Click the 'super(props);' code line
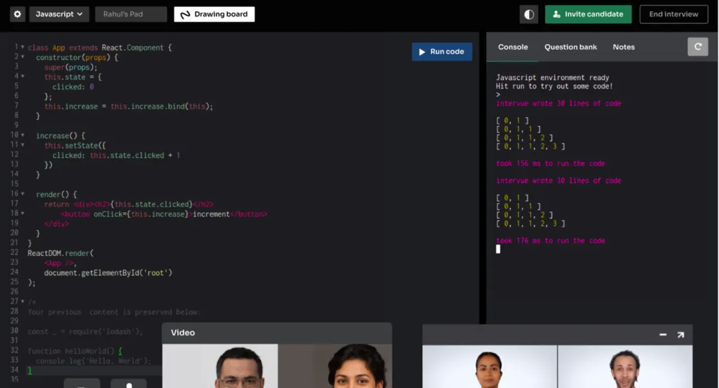The image size is (719, 388). pyautogui.click(x=70, y=67)
